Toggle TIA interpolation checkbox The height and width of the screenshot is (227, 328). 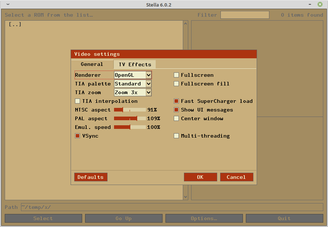pos(77,101)
